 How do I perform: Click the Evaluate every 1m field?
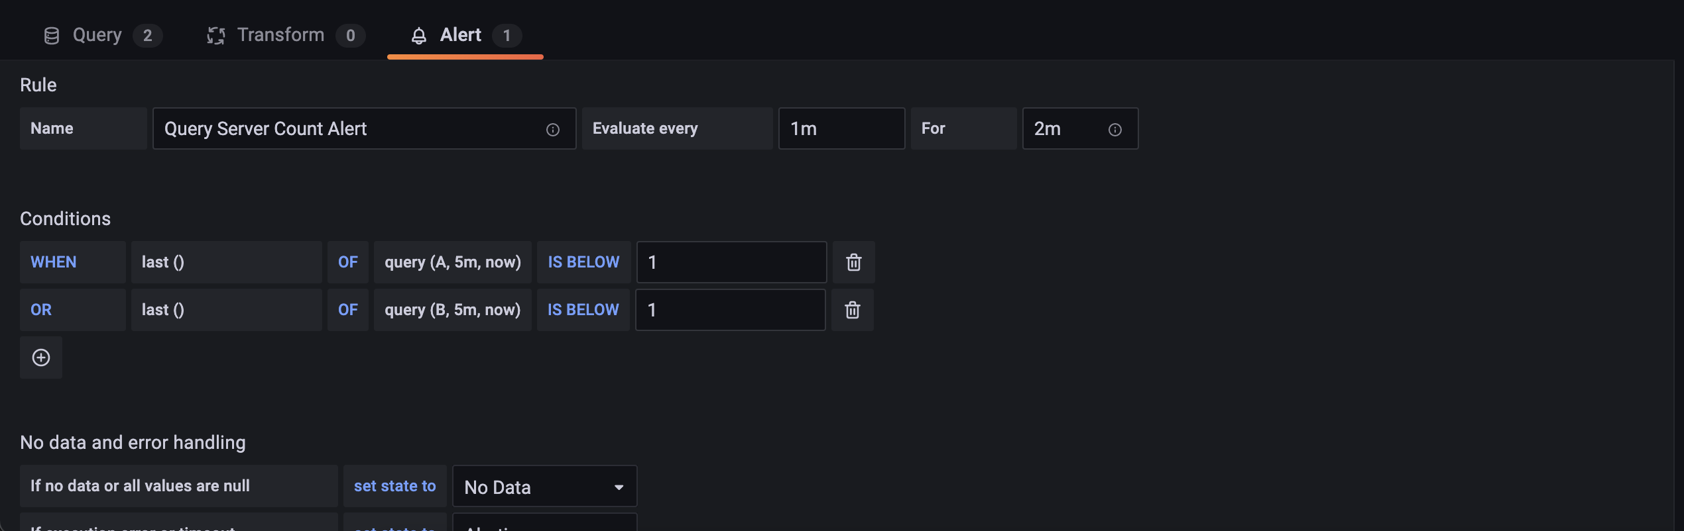coord(841,128)
